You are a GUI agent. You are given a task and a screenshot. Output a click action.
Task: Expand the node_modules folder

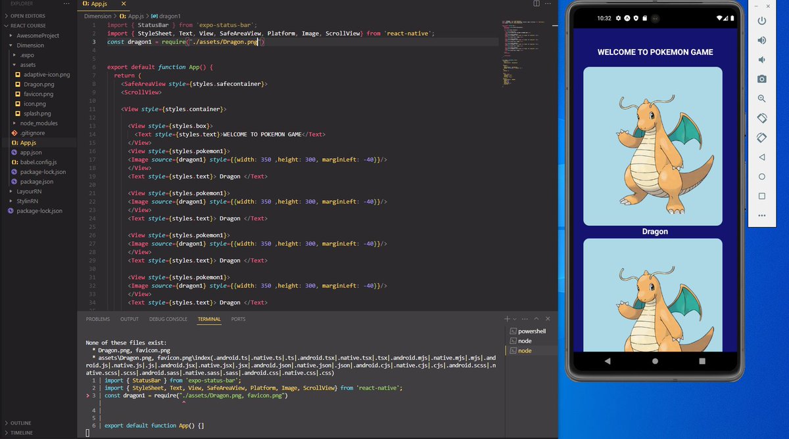coord(39,123)
